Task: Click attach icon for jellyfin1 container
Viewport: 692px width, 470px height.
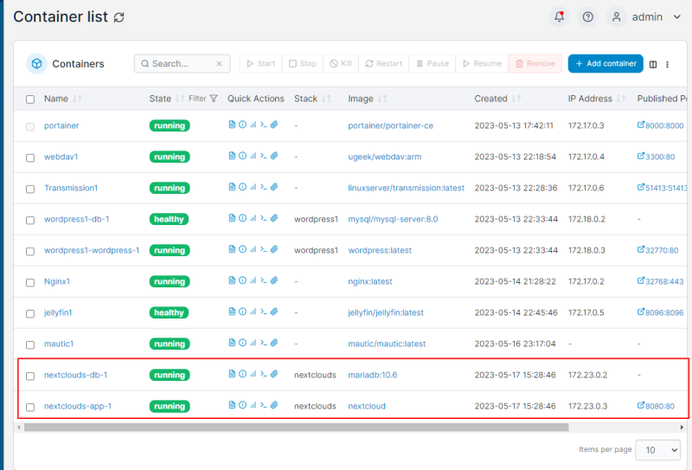Action: [274, 312]
